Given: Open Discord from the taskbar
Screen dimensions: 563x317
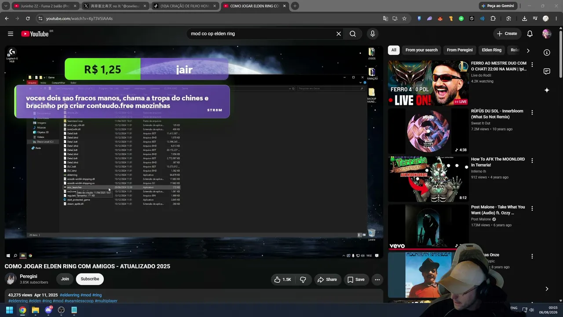Looking at the screenshot, I should 48,310.
